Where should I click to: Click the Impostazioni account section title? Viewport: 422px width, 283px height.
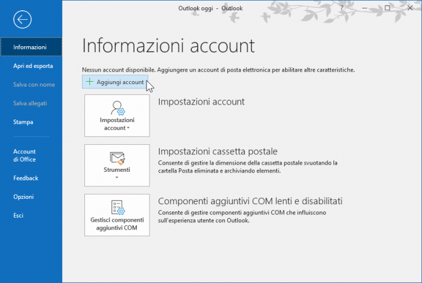(x=201, y=102)
